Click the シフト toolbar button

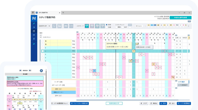[71, 26]
